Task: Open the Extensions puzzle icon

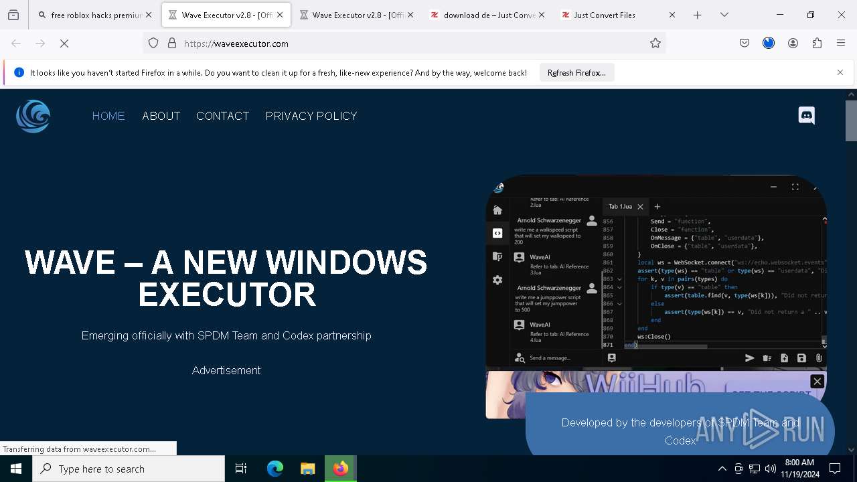Action: point(817,44)
